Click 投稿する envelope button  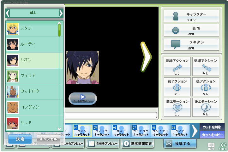(x=180, y=144)
